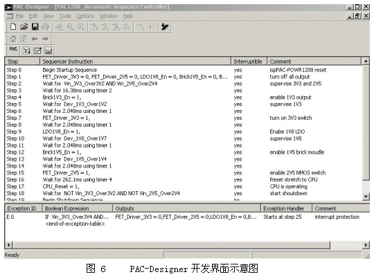Click the horizontal scrollbar left arrow
This screenshot has height=279, width=374.
click(9, 245)
